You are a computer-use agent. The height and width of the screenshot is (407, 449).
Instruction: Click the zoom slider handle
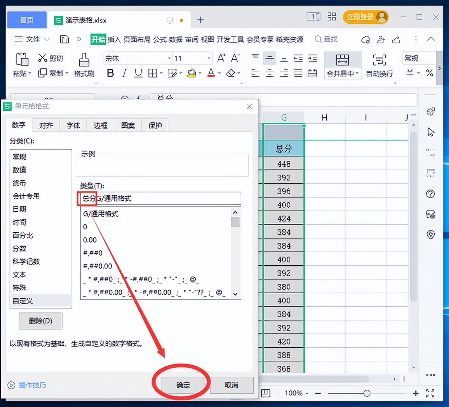click(x=367, y=393)
